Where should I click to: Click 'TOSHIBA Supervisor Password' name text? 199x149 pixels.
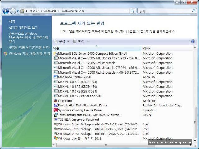[x=78, y=120]
